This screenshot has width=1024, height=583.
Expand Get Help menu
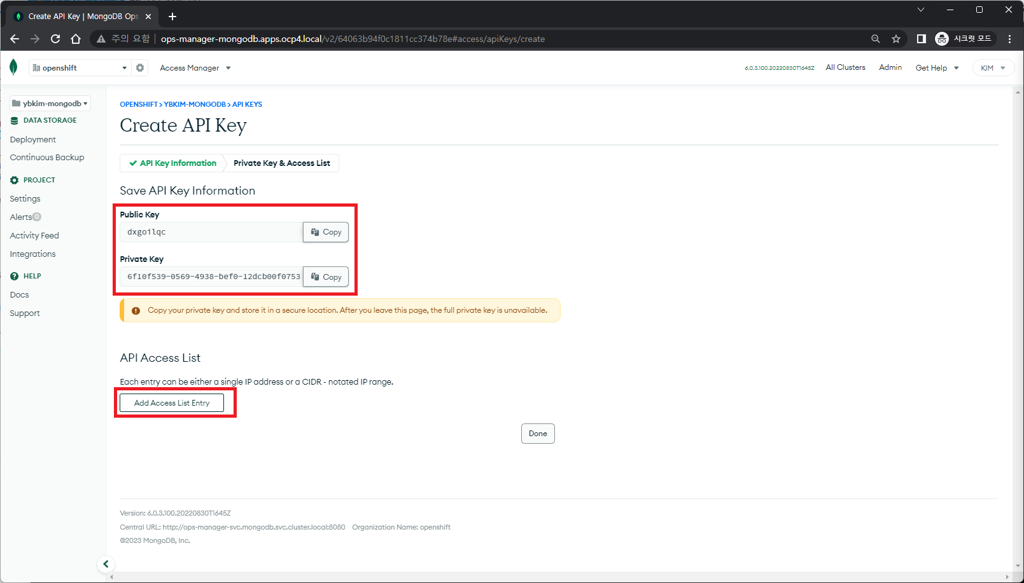[937, 68]
